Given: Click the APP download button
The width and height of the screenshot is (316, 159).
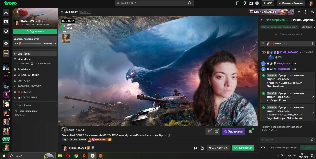Looking at the screenshot, I should [x=268, y=3].
